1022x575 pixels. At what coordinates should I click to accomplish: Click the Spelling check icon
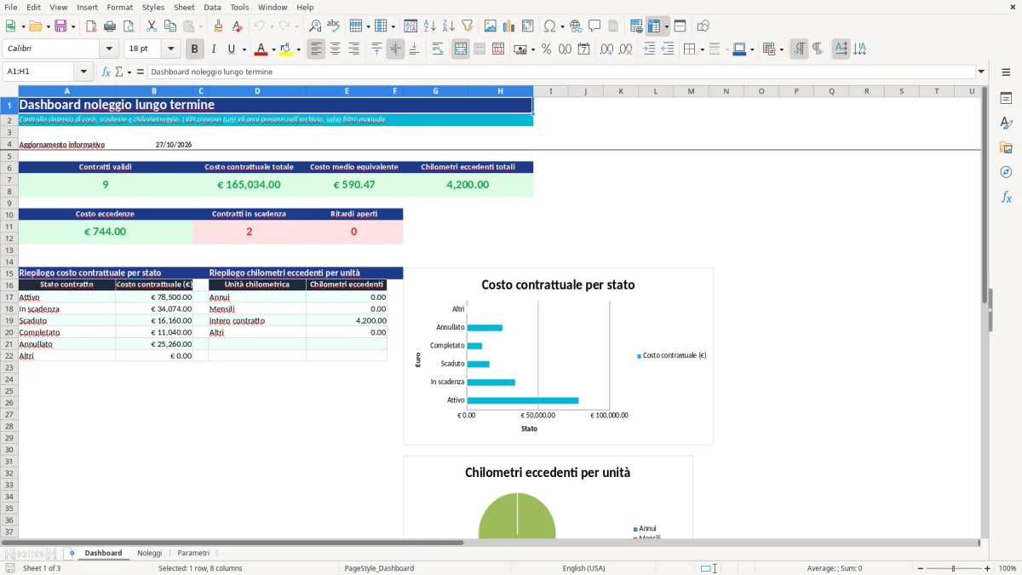334,26
